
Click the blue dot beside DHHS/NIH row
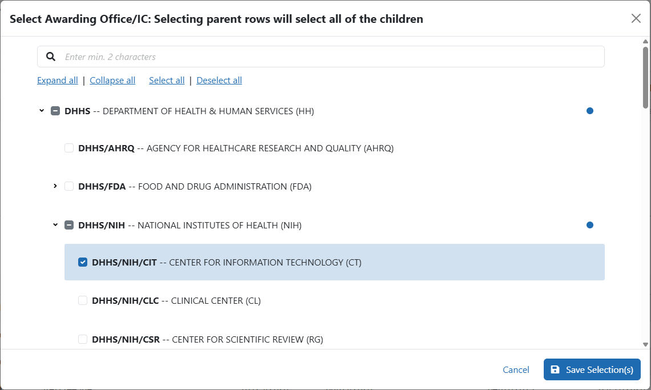click(590, 225)
